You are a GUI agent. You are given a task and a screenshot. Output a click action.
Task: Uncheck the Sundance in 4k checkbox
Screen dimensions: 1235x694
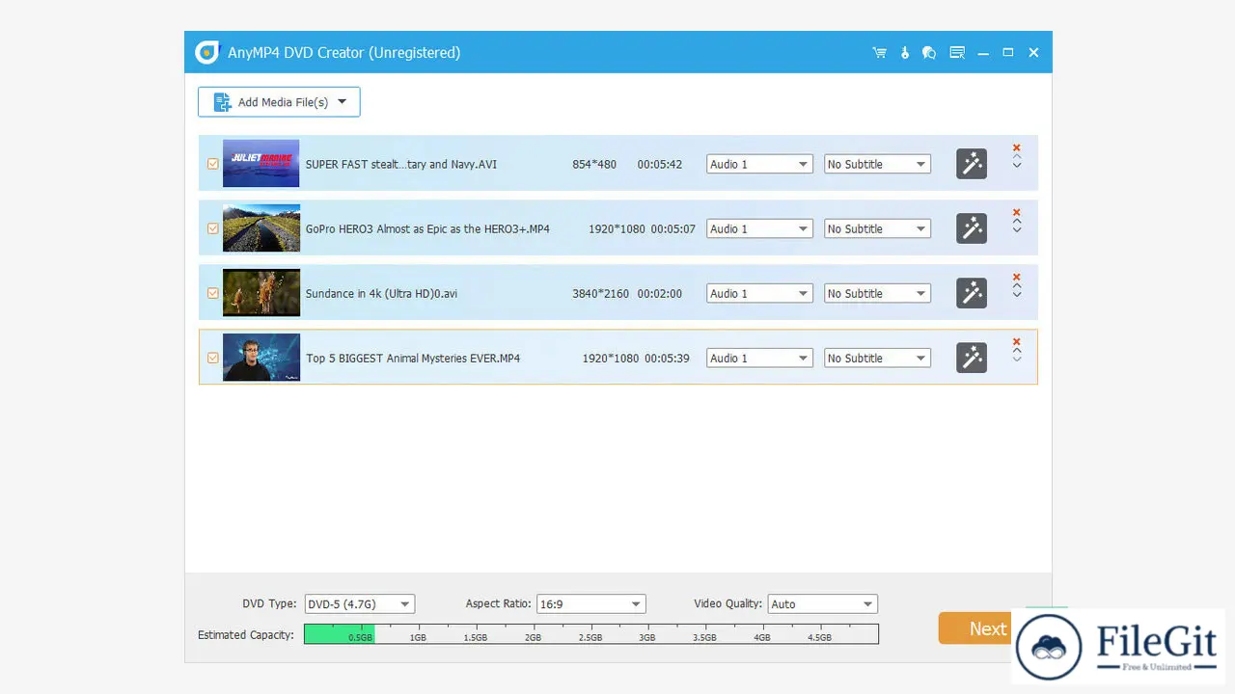[x=213, y=293]
